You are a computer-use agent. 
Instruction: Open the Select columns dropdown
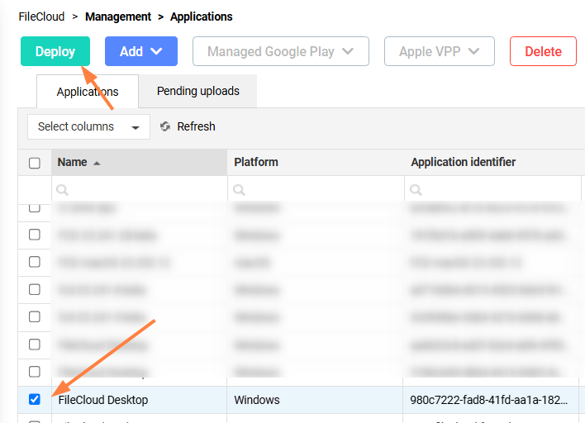88,126
